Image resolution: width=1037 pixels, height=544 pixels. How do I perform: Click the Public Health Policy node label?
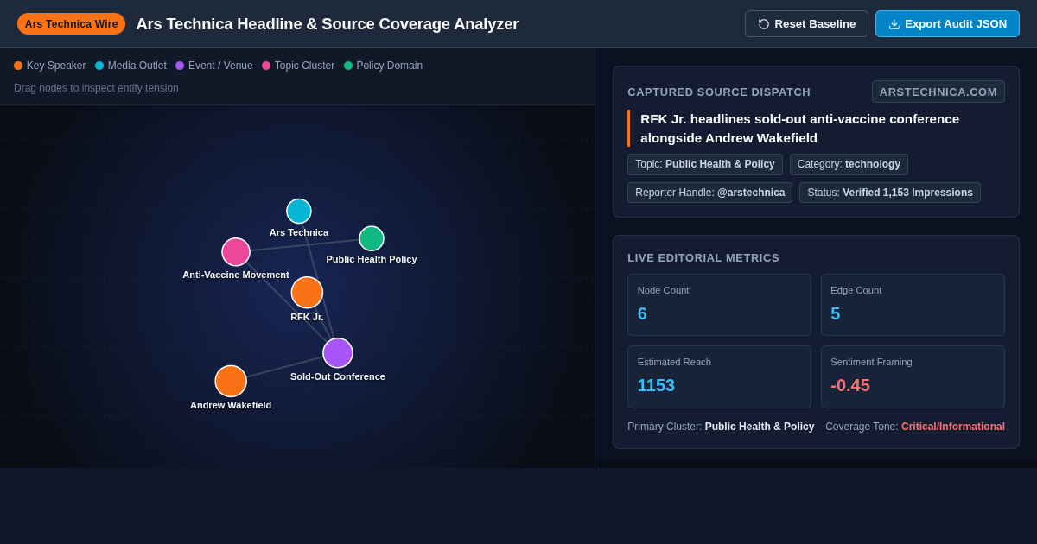point(372,259)
